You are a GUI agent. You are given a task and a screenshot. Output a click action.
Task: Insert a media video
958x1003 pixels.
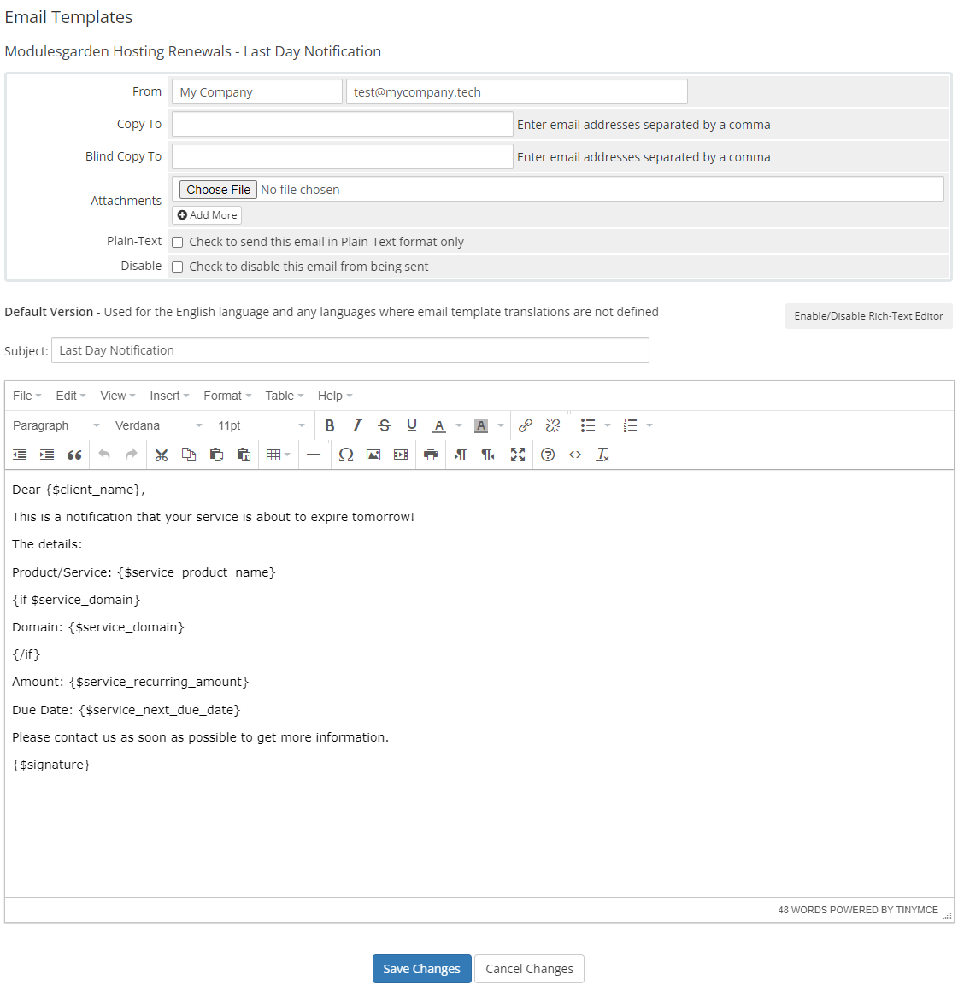[402, 455]
